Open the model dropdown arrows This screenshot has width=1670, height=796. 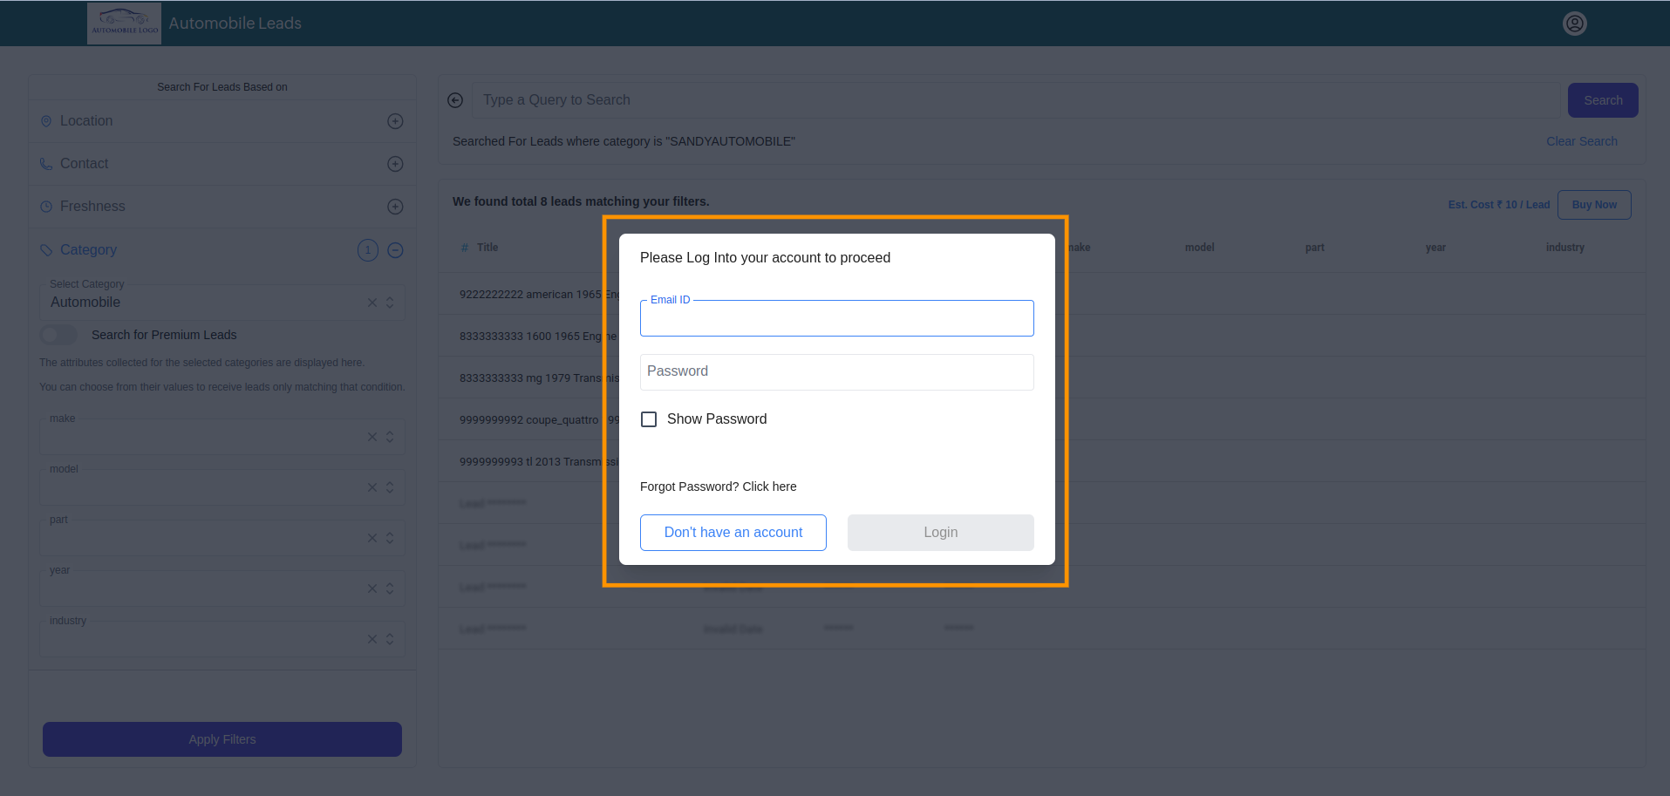[390, 487]
